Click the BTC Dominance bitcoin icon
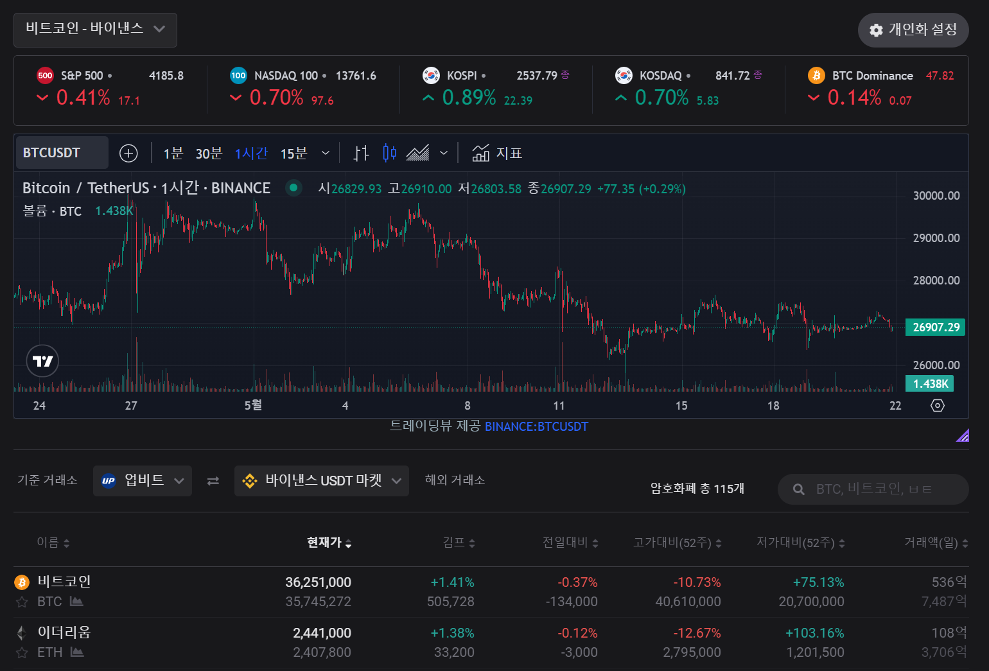Image resolution: width=989 pixels, height=671 pixels. 816,75
